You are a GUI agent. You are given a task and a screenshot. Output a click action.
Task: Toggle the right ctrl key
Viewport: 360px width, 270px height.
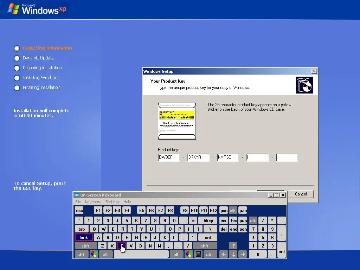[x=210, y=255]
